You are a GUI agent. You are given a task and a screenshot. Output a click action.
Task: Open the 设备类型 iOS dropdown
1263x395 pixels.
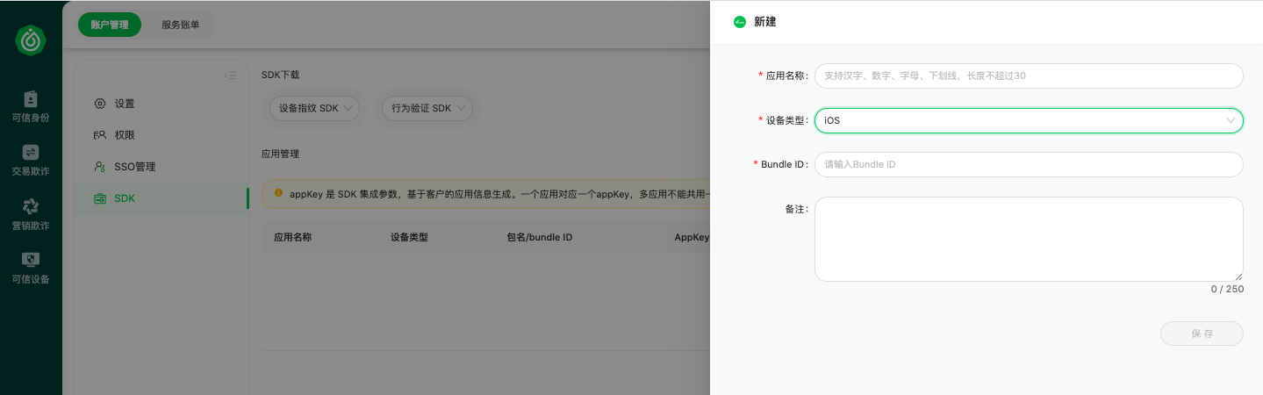click(1029, 120)
